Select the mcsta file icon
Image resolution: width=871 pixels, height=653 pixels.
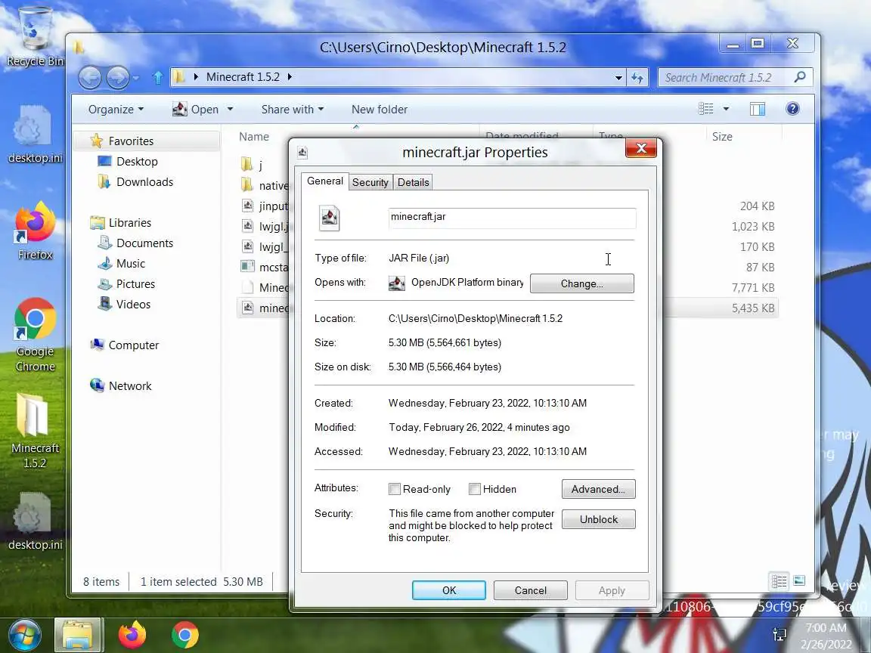coord(247,267)
